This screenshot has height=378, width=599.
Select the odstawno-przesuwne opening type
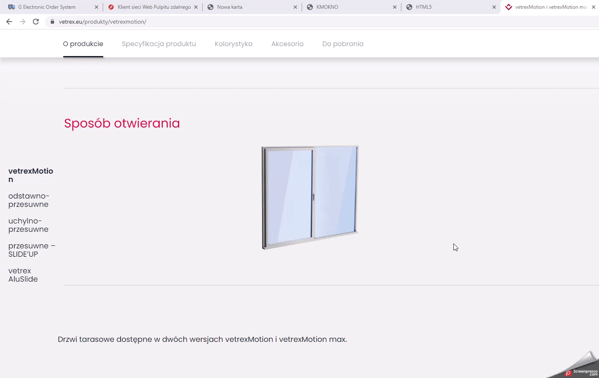29,200
